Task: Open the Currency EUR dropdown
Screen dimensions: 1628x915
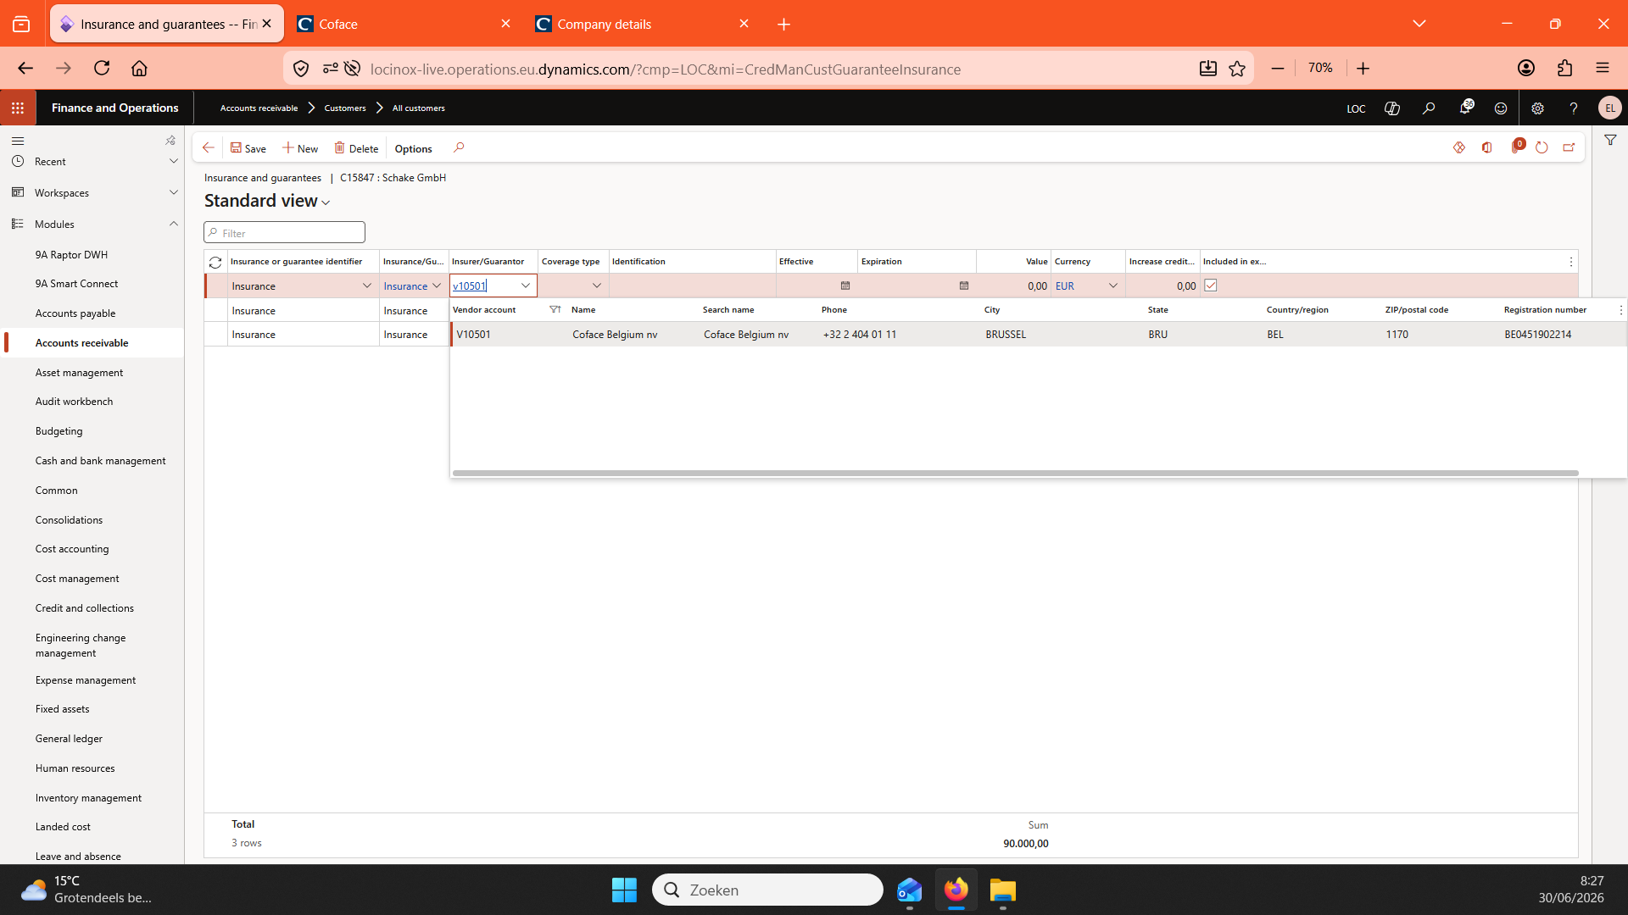Action: click(x=1113, y=286)
